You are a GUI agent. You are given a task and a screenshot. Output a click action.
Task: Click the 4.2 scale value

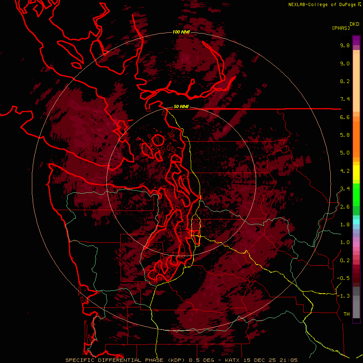(x=345, y=171)
